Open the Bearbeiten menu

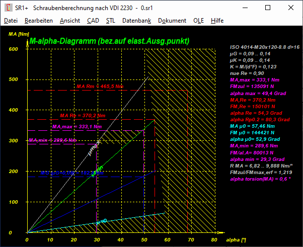click(x=38, y=21)
